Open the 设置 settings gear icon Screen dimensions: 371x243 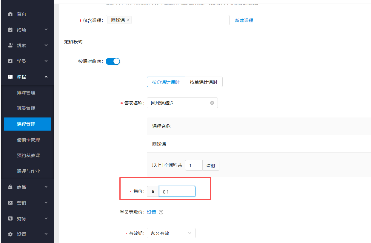coord(10,234)
